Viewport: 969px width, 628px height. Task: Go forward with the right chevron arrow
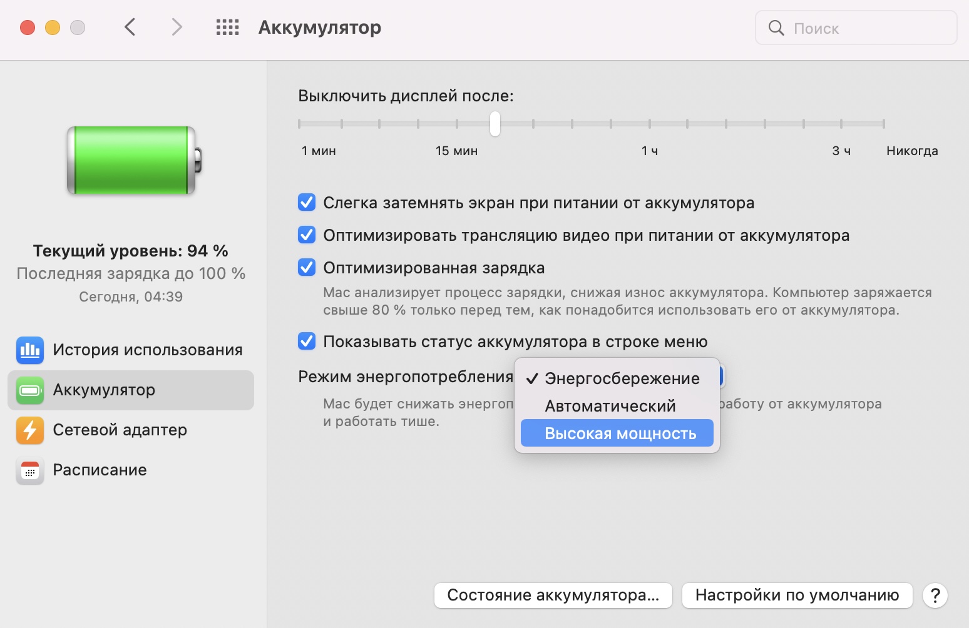177,27
